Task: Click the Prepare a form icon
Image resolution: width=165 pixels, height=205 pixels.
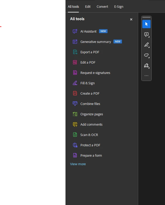Action: [x=75, y=155]
